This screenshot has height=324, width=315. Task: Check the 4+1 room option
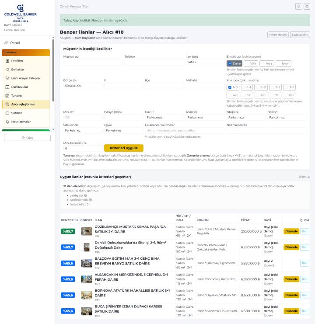tap(230, 95)
